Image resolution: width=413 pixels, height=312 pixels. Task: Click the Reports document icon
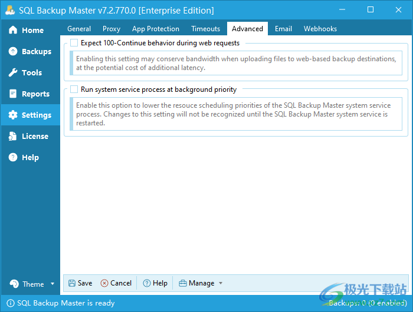pyautogui.click(x=12, y=94)
